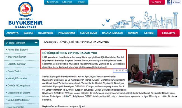Click the magnifier Arama search button
182x108 pixels.
tap(157, 2)
